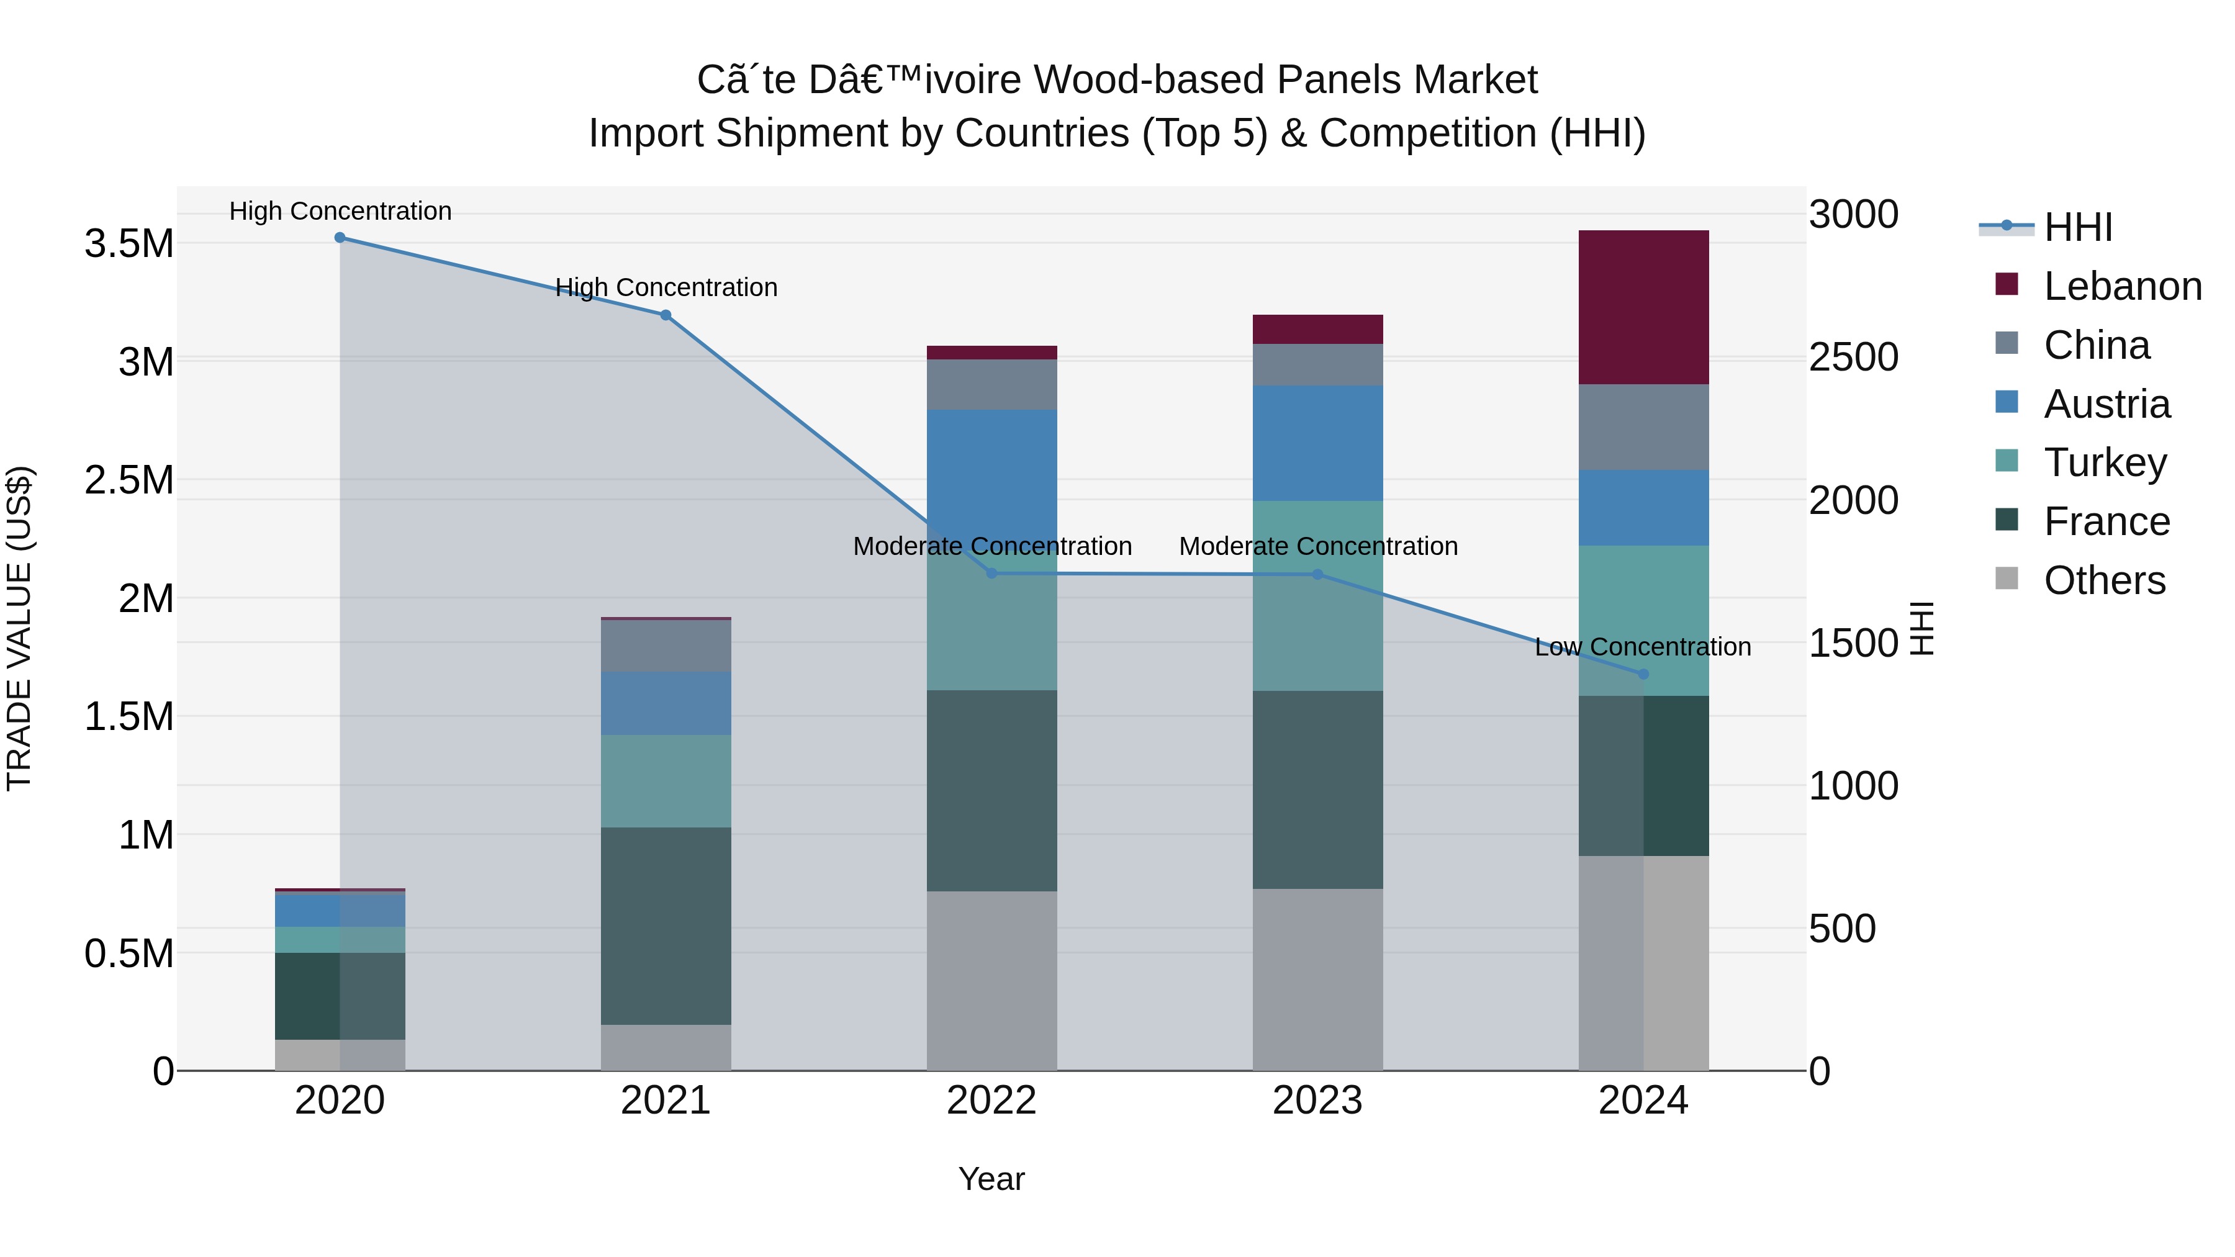
Task: Click the 1500 HHI axis tick label
Action: (x=1854, y=643)
